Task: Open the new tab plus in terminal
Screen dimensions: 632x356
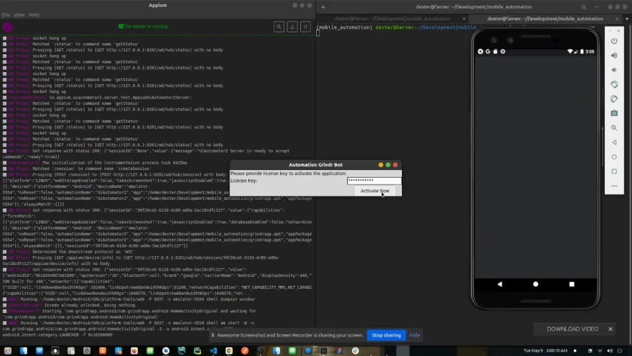Action: click(x=323, y=7)
